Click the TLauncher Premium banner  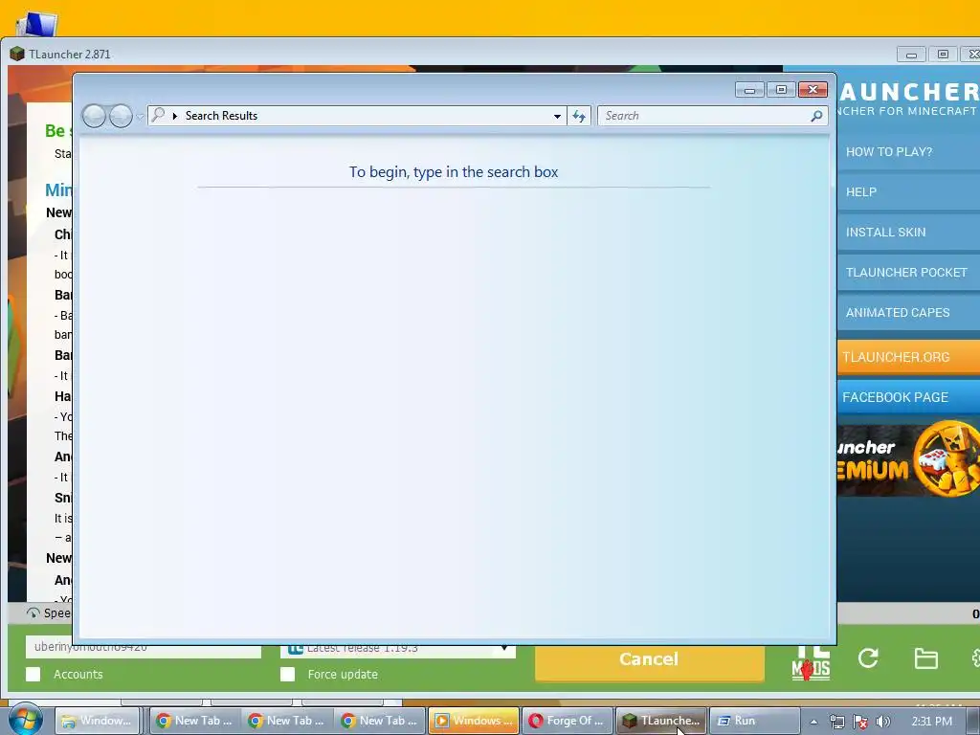coord(908,461)
